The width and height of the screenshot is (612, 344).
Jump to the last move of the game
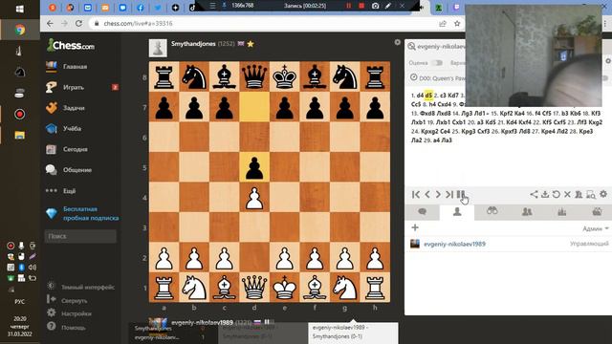[449, 194]
